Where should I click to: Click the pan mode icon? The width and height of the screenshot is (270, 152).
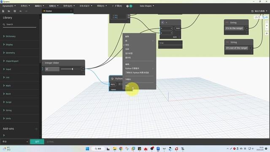pyautogui.click(x=267, y=33)
